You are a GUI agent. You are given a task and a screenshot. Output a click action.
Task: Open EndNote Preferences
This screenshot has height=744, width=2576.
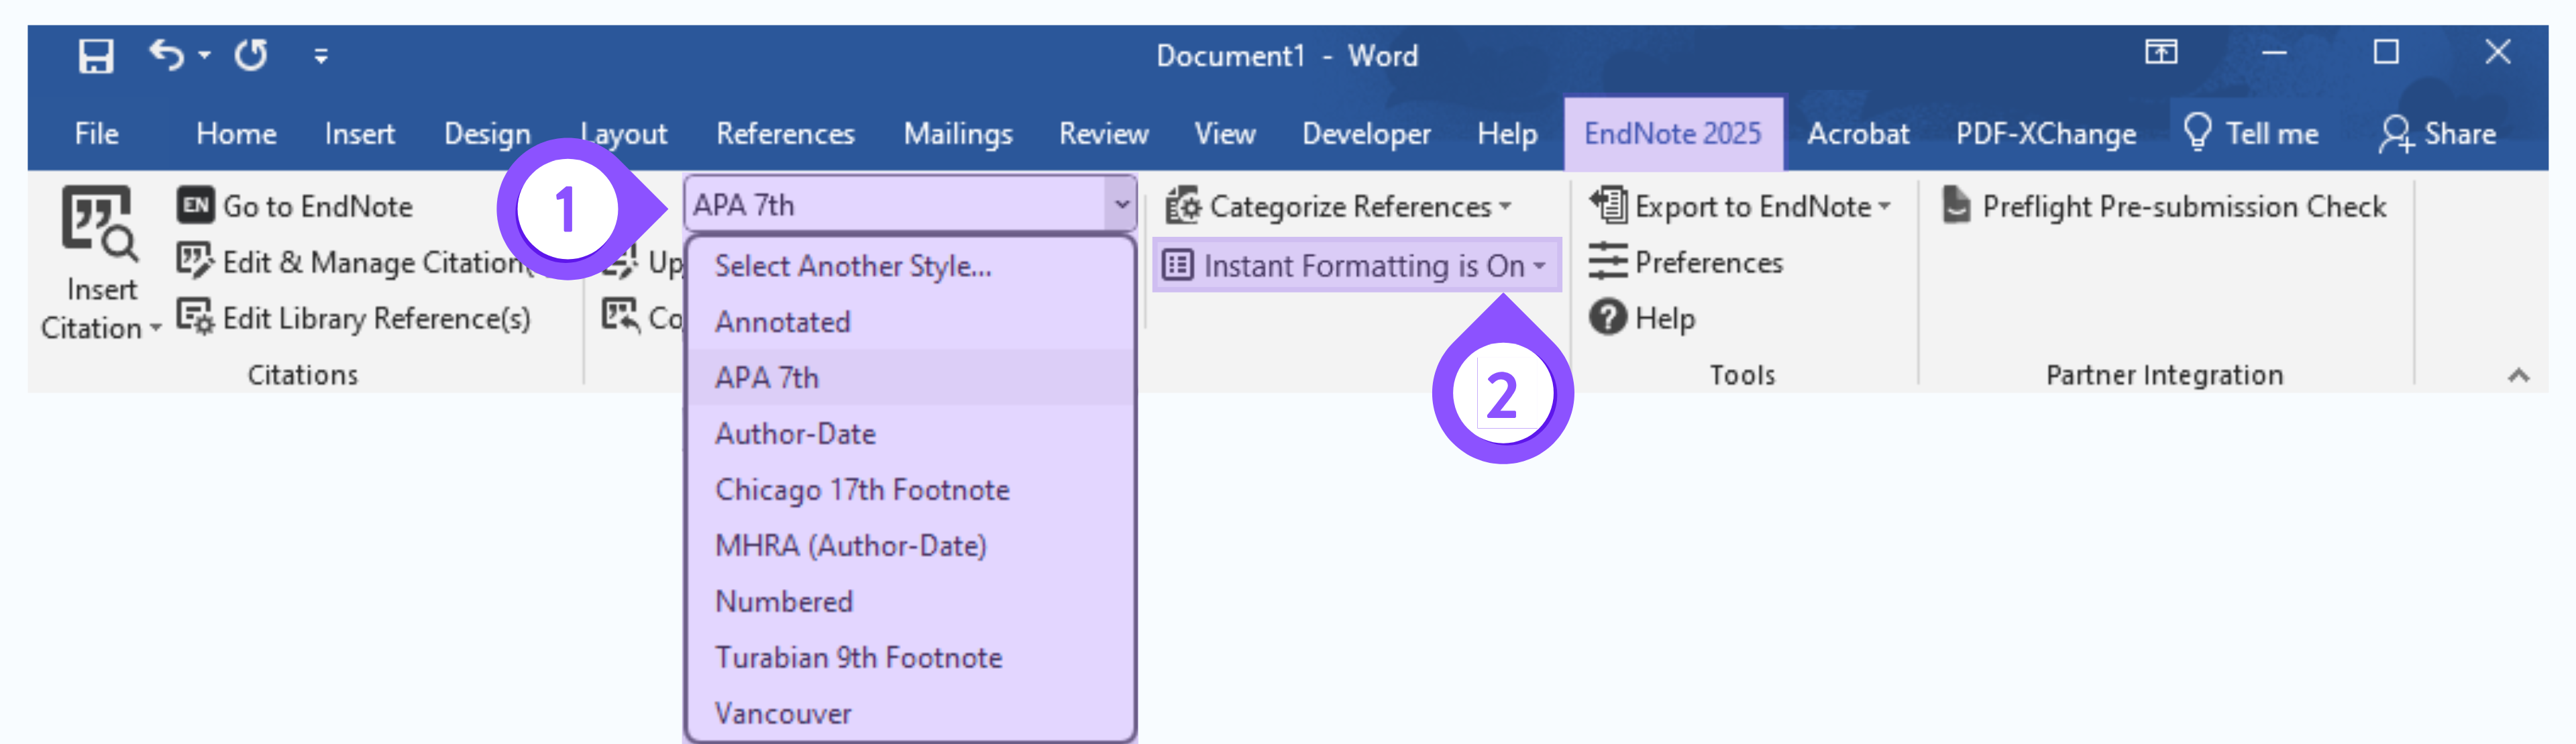point(1686,262)
